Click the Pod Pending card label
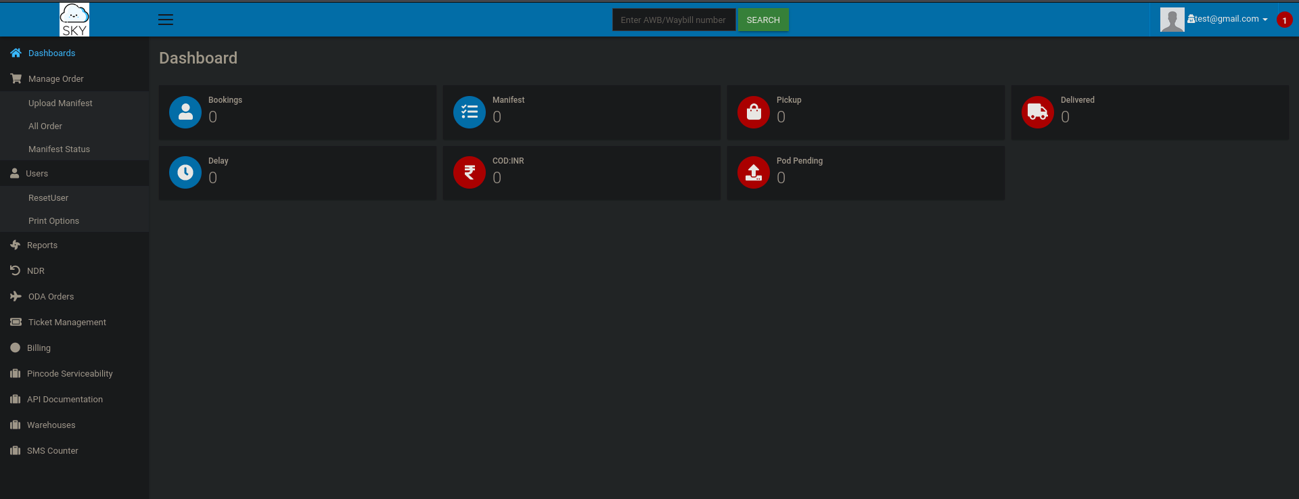 tap(800, 161)
